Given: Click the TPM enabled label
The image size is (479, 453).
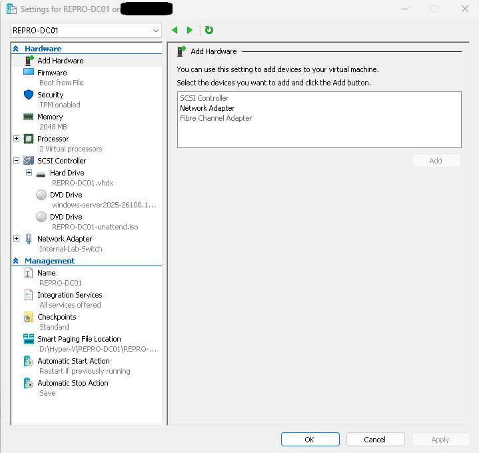Looking at the screenshot, I should pyautogui.click(x=60, y=105).
